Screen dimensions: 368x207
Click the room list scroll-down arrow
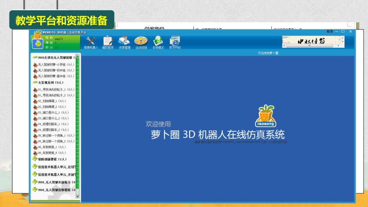(x=77, y=196)
